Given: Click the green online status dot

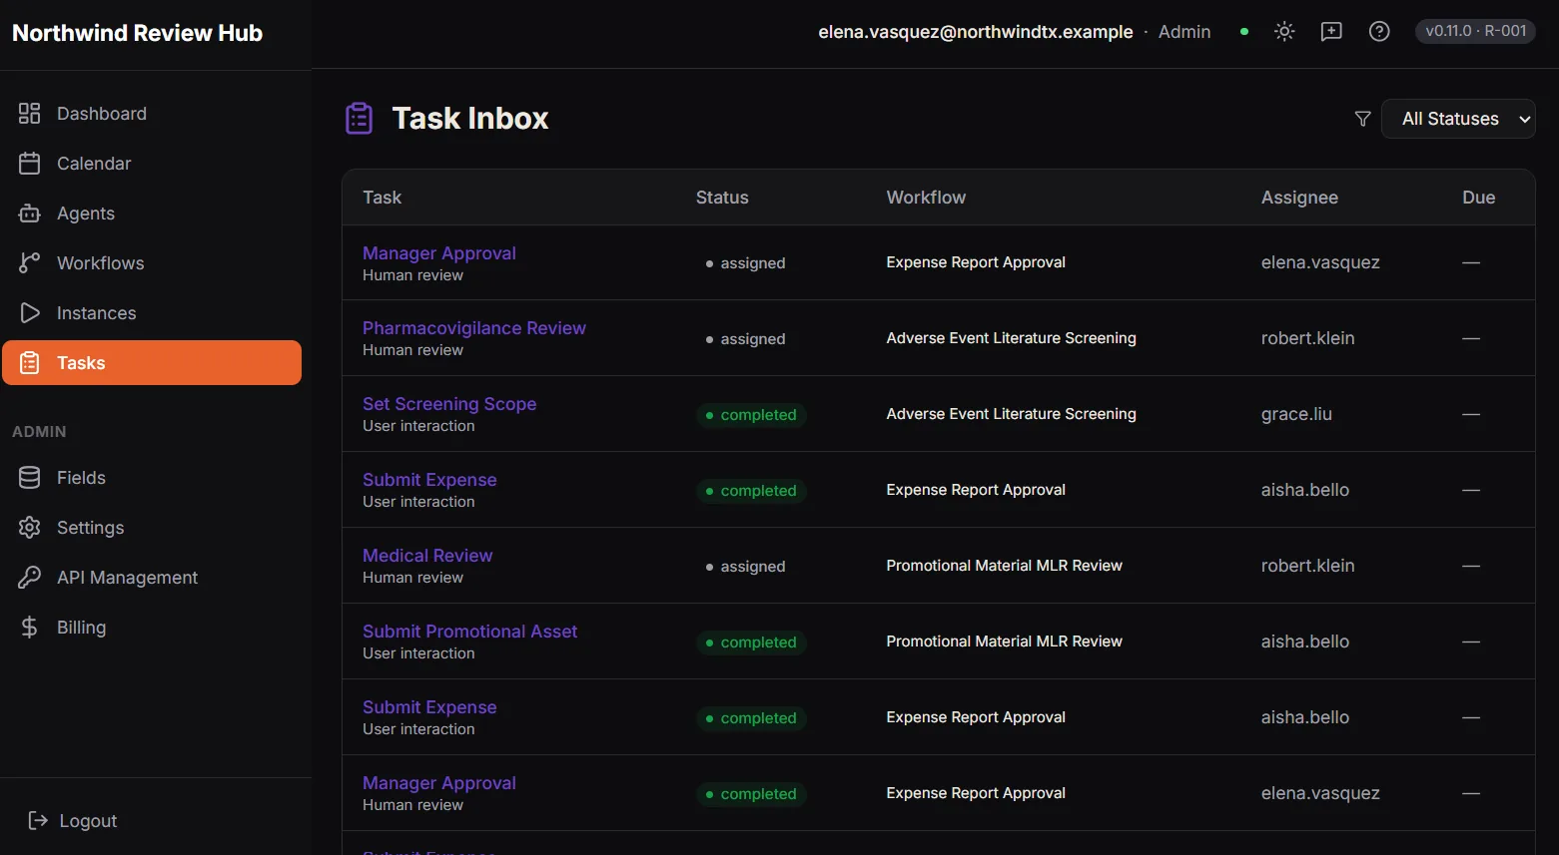Looking at the screenshot, I should (x=1244, y=32).
